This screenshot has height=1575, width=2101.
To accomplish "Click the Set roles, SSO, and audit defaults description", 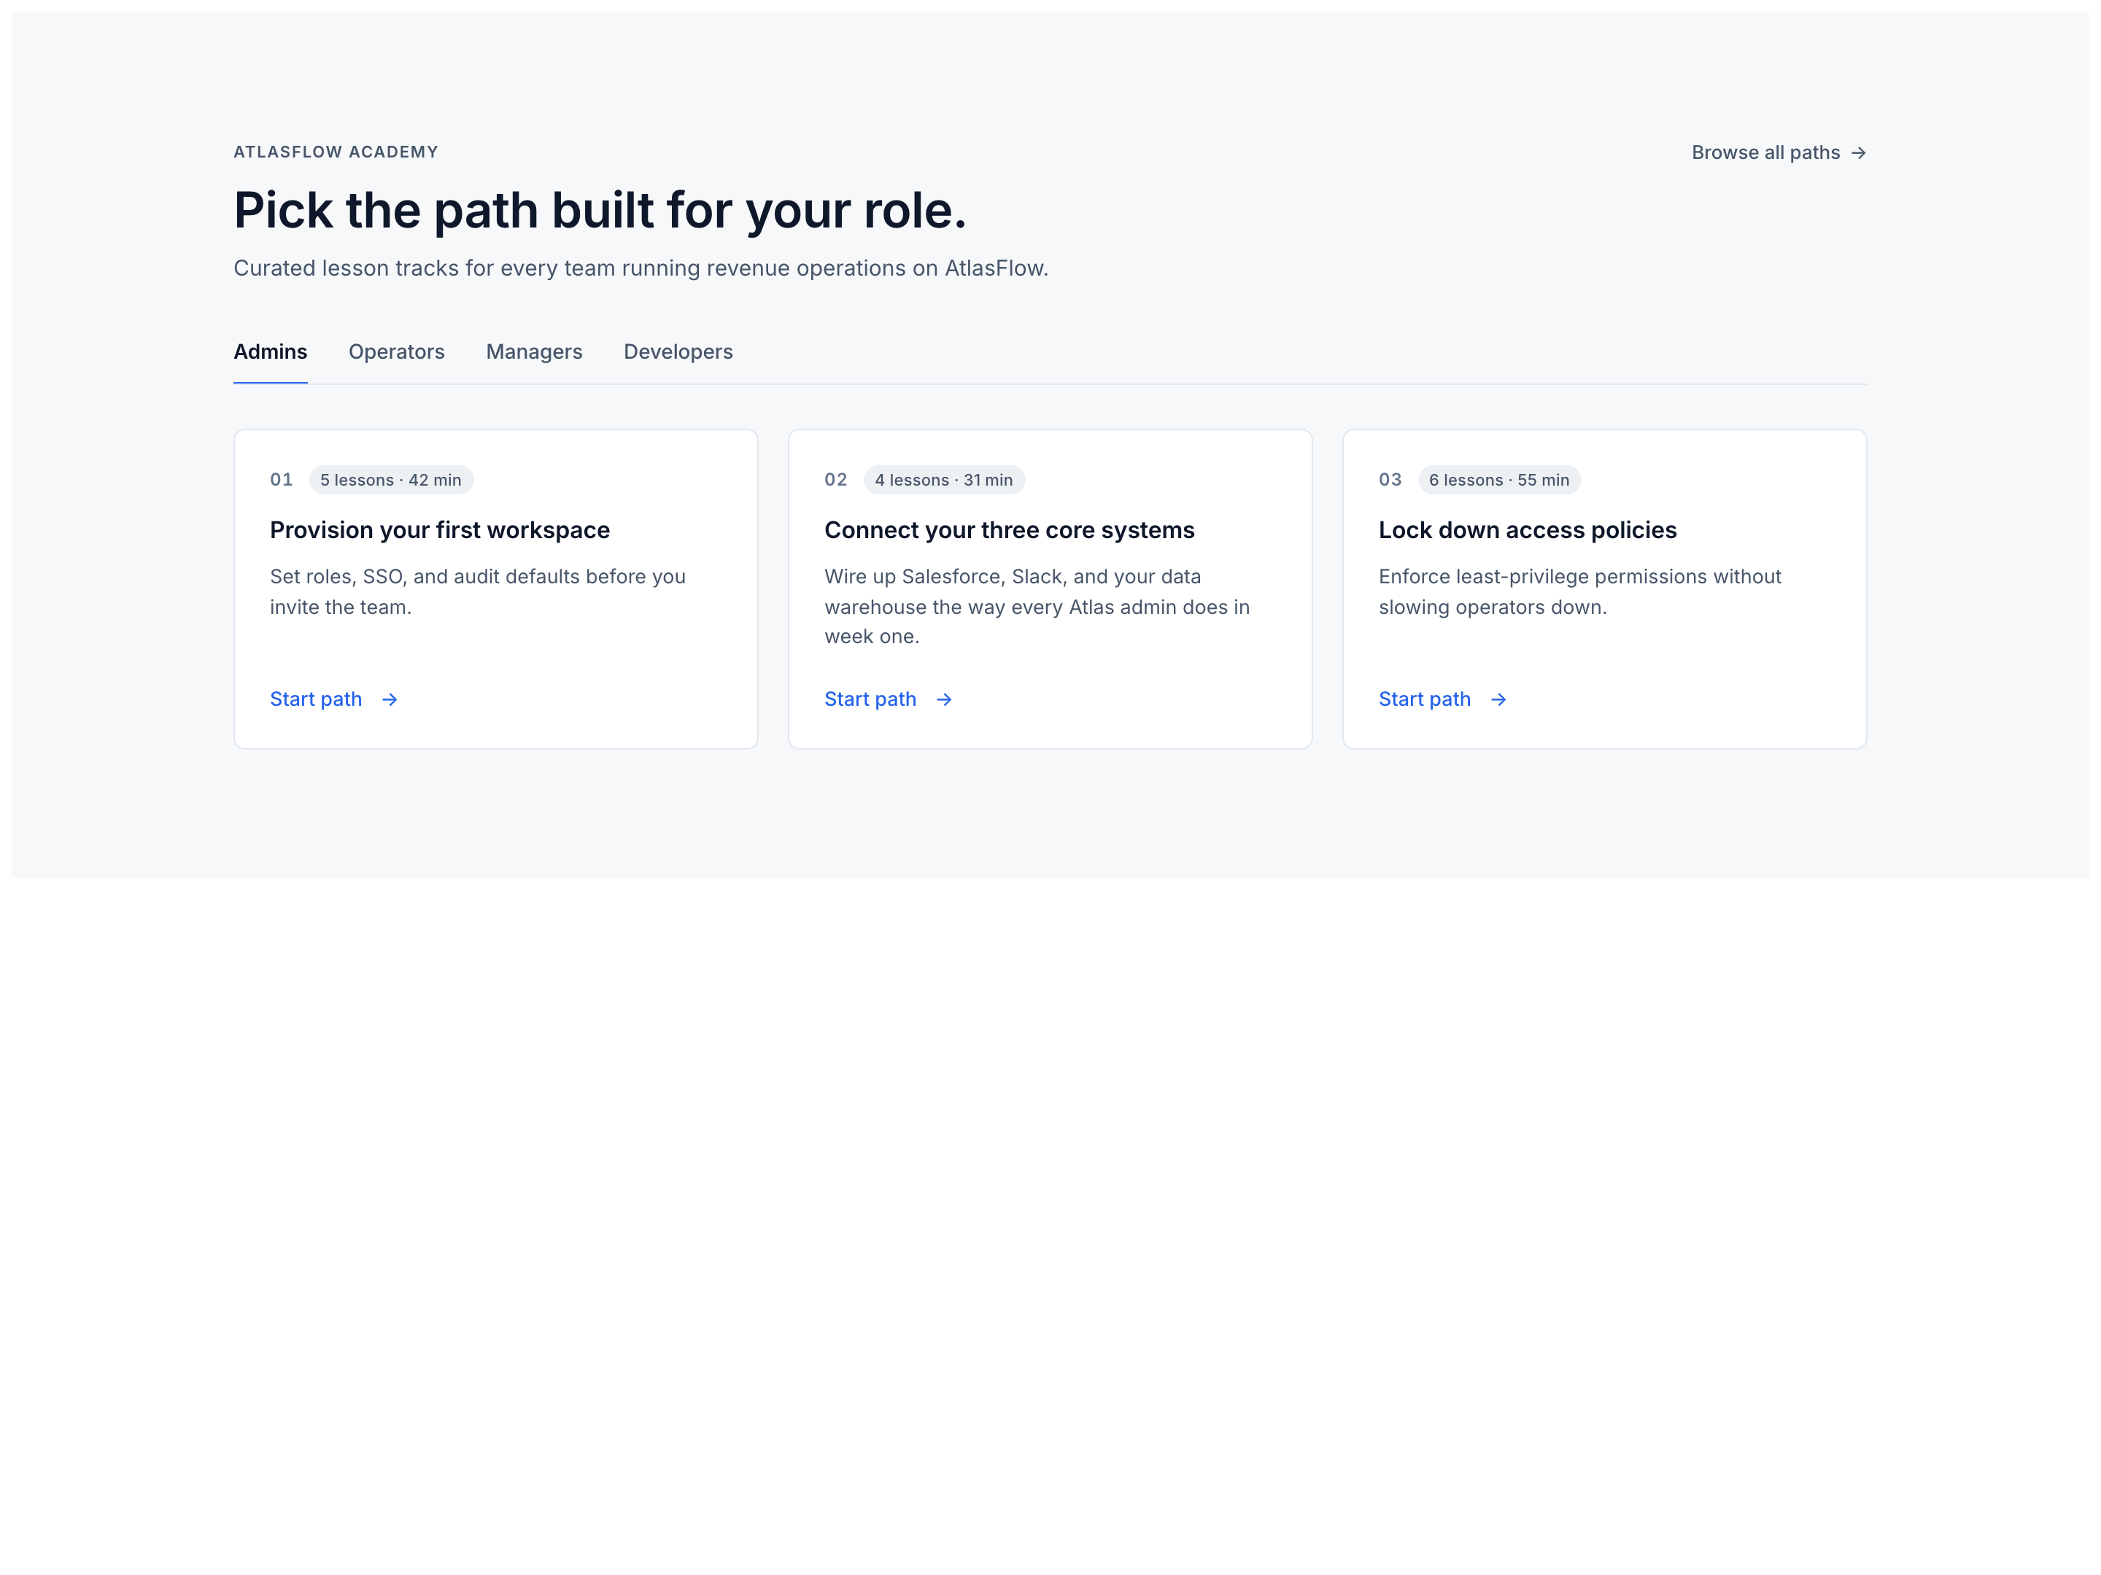I will tap(478, 592).
